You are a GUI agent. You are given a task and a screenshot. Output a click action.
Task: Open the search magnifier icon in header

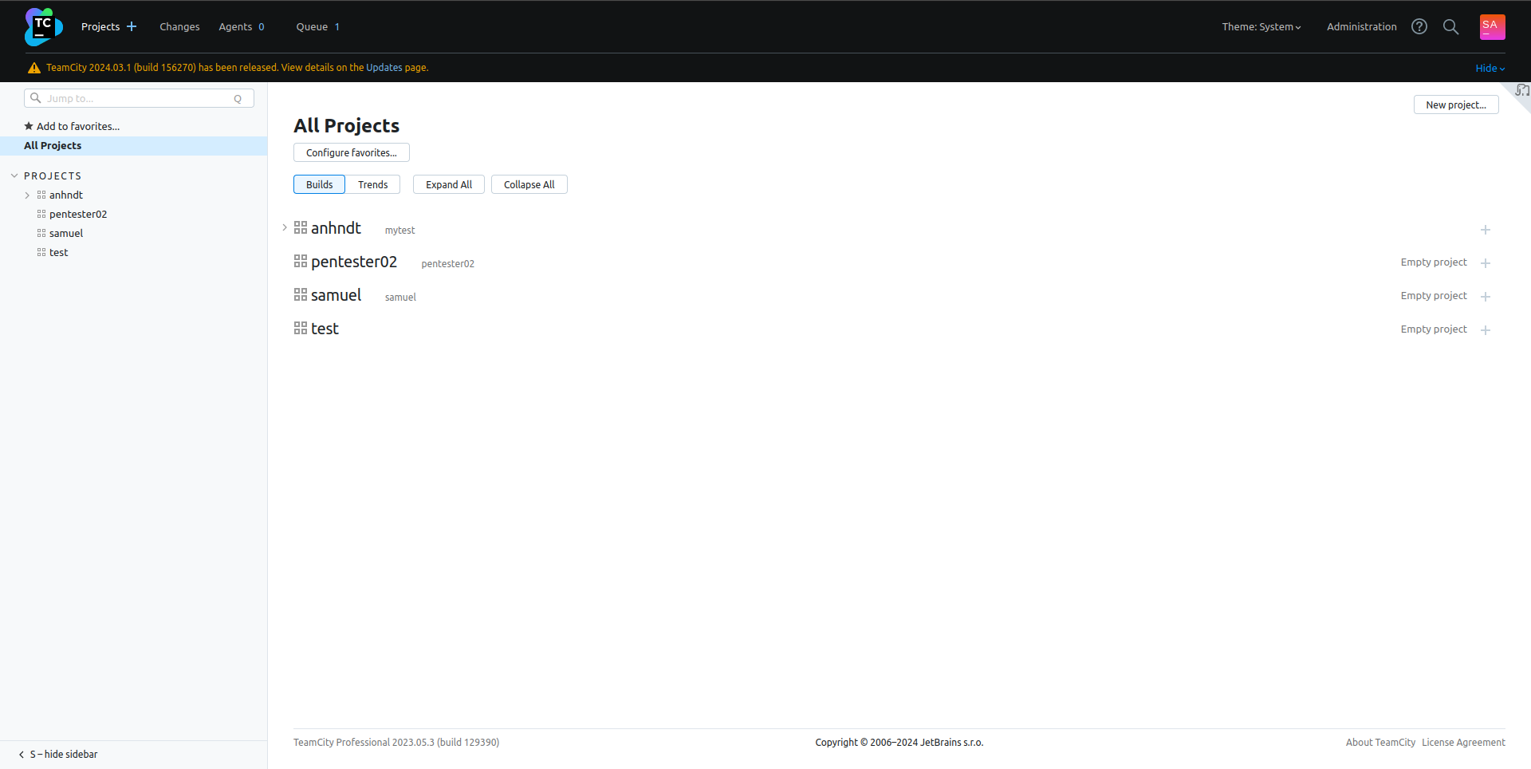[1451, 26]
